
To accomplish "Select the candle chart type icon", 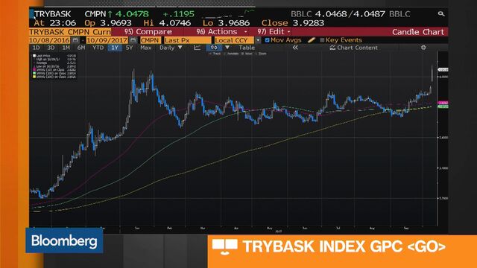I will pos(214,48).
